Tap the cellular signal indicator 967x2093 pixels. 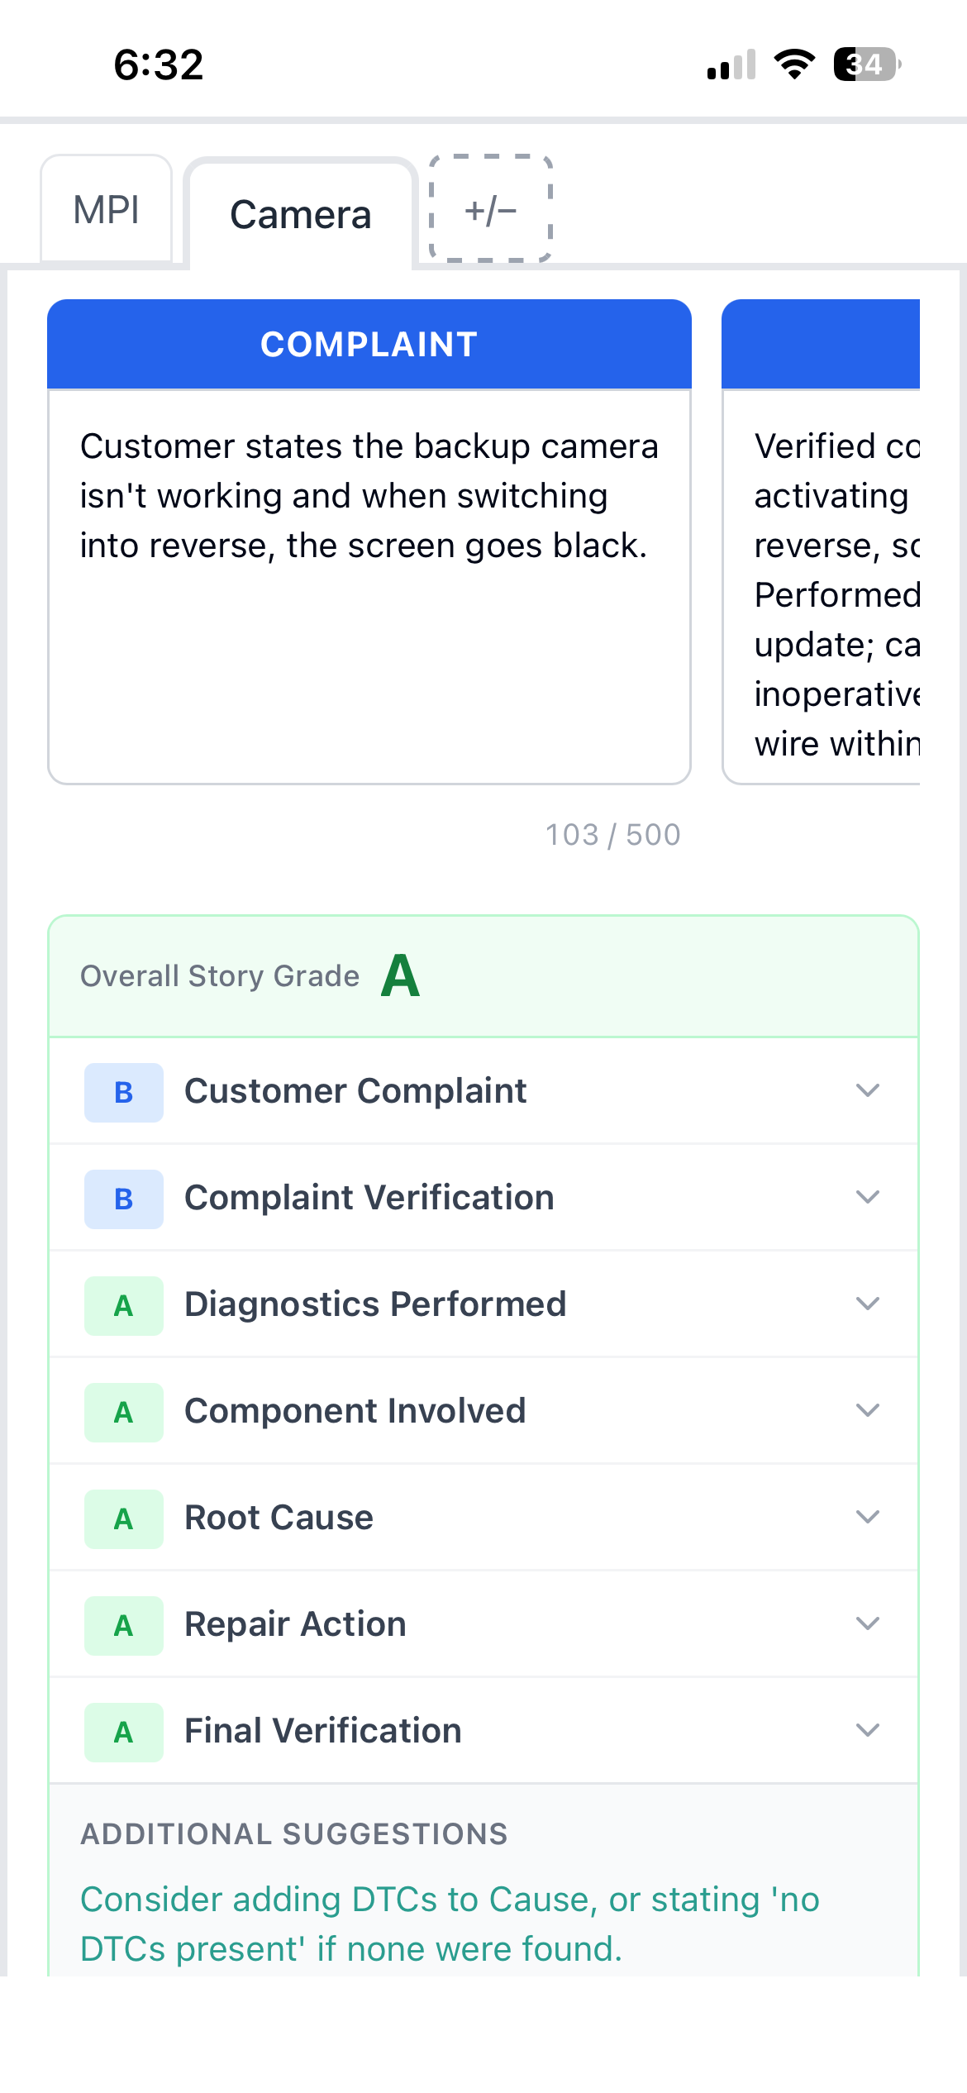coord(731,63)
